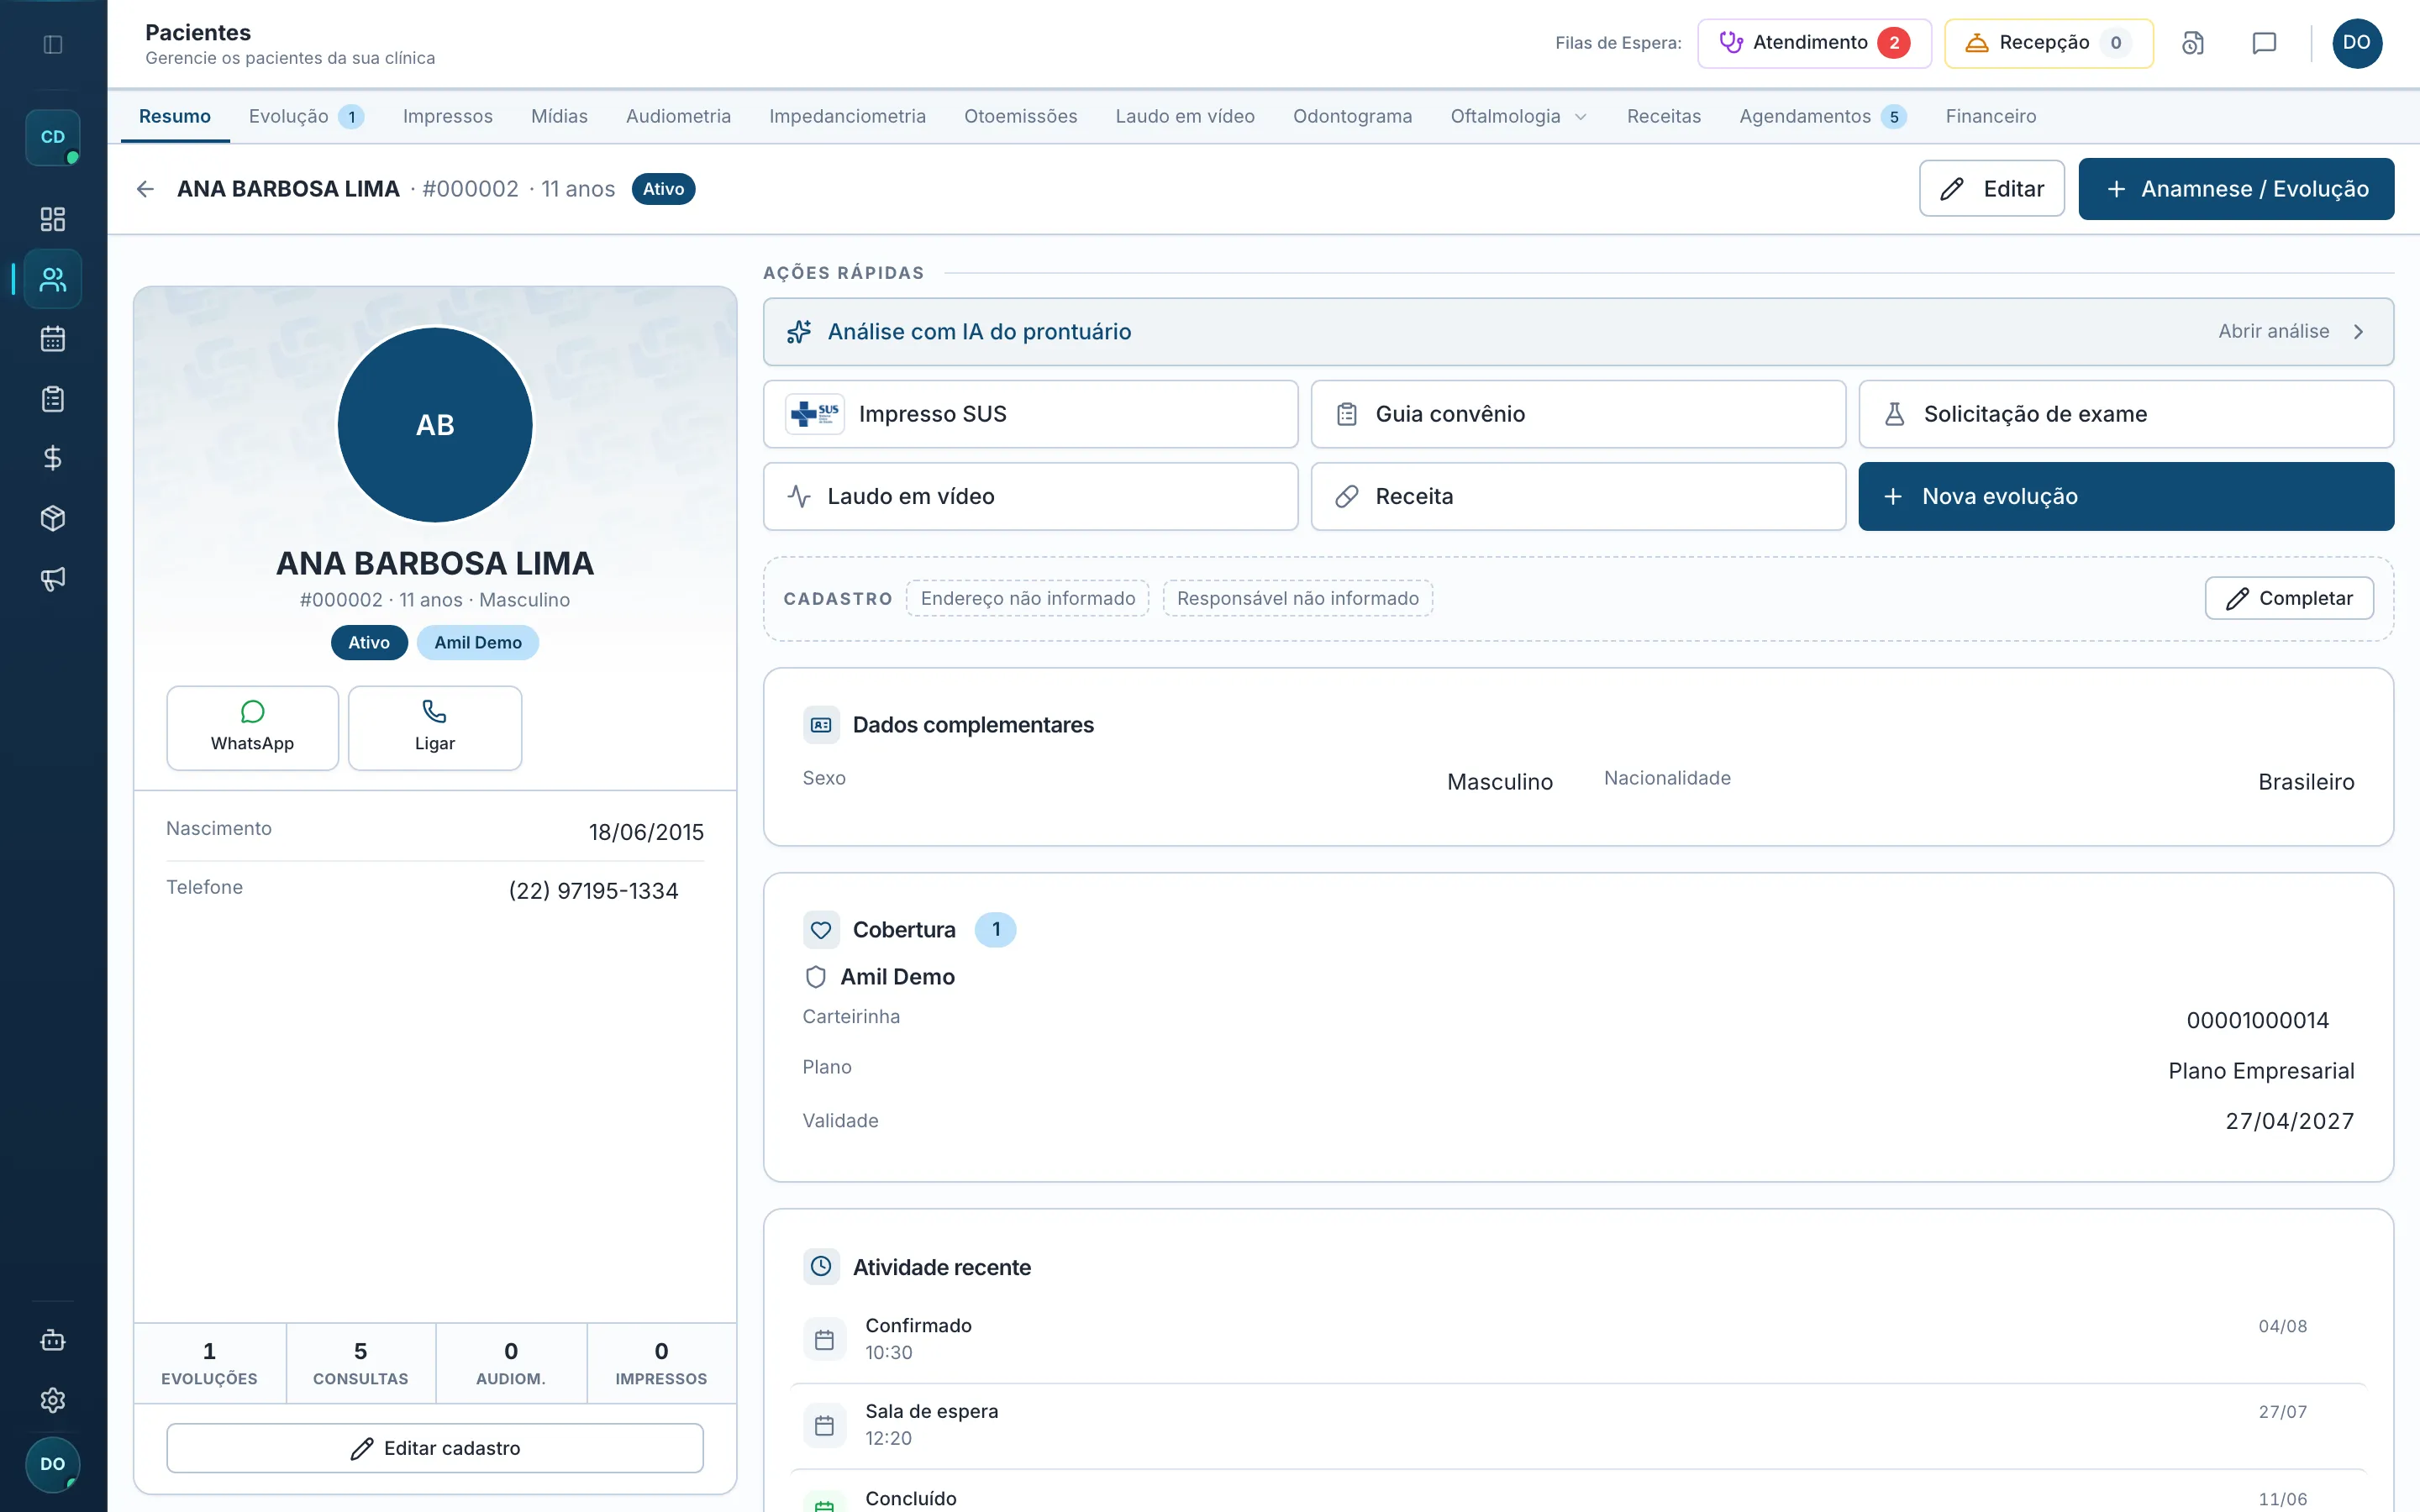Click the Laudo em vídeo quick action
The width and height of the screenshot is (2420, 1512).
pos(1030,496)
